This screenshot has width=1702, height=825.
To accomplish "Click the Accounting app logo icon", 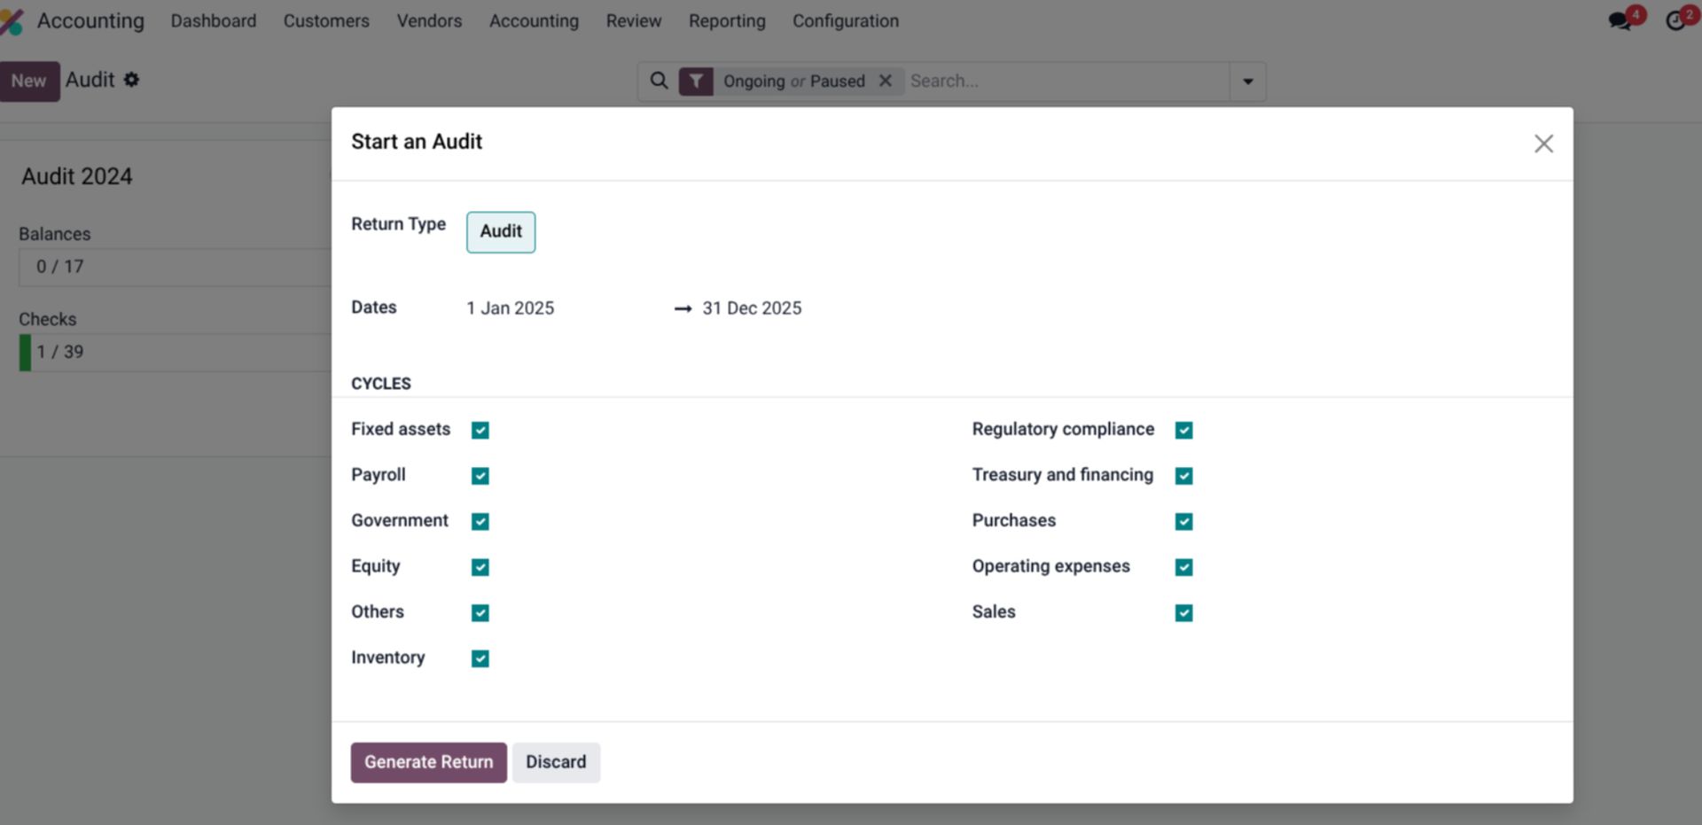I will 14,19.
